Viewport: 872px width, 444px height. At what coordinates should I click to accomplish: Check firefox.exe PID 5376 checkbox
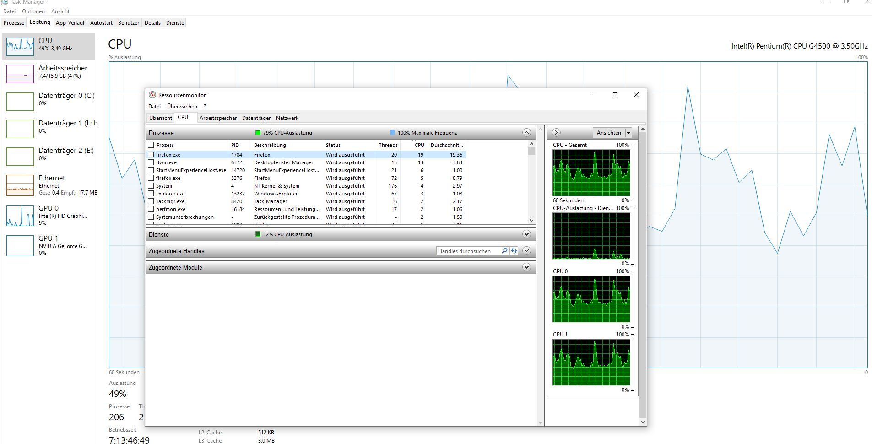(x=151, y=178)
